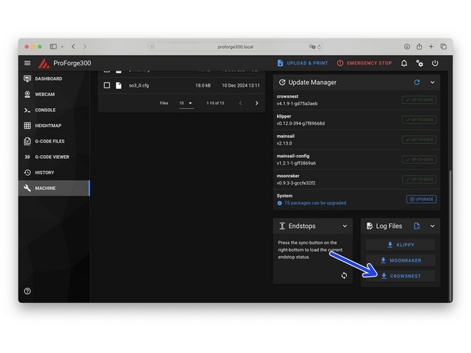The height and width of the screenshot is (353, 471).
Task: Go to next files page
Action: 256,103
